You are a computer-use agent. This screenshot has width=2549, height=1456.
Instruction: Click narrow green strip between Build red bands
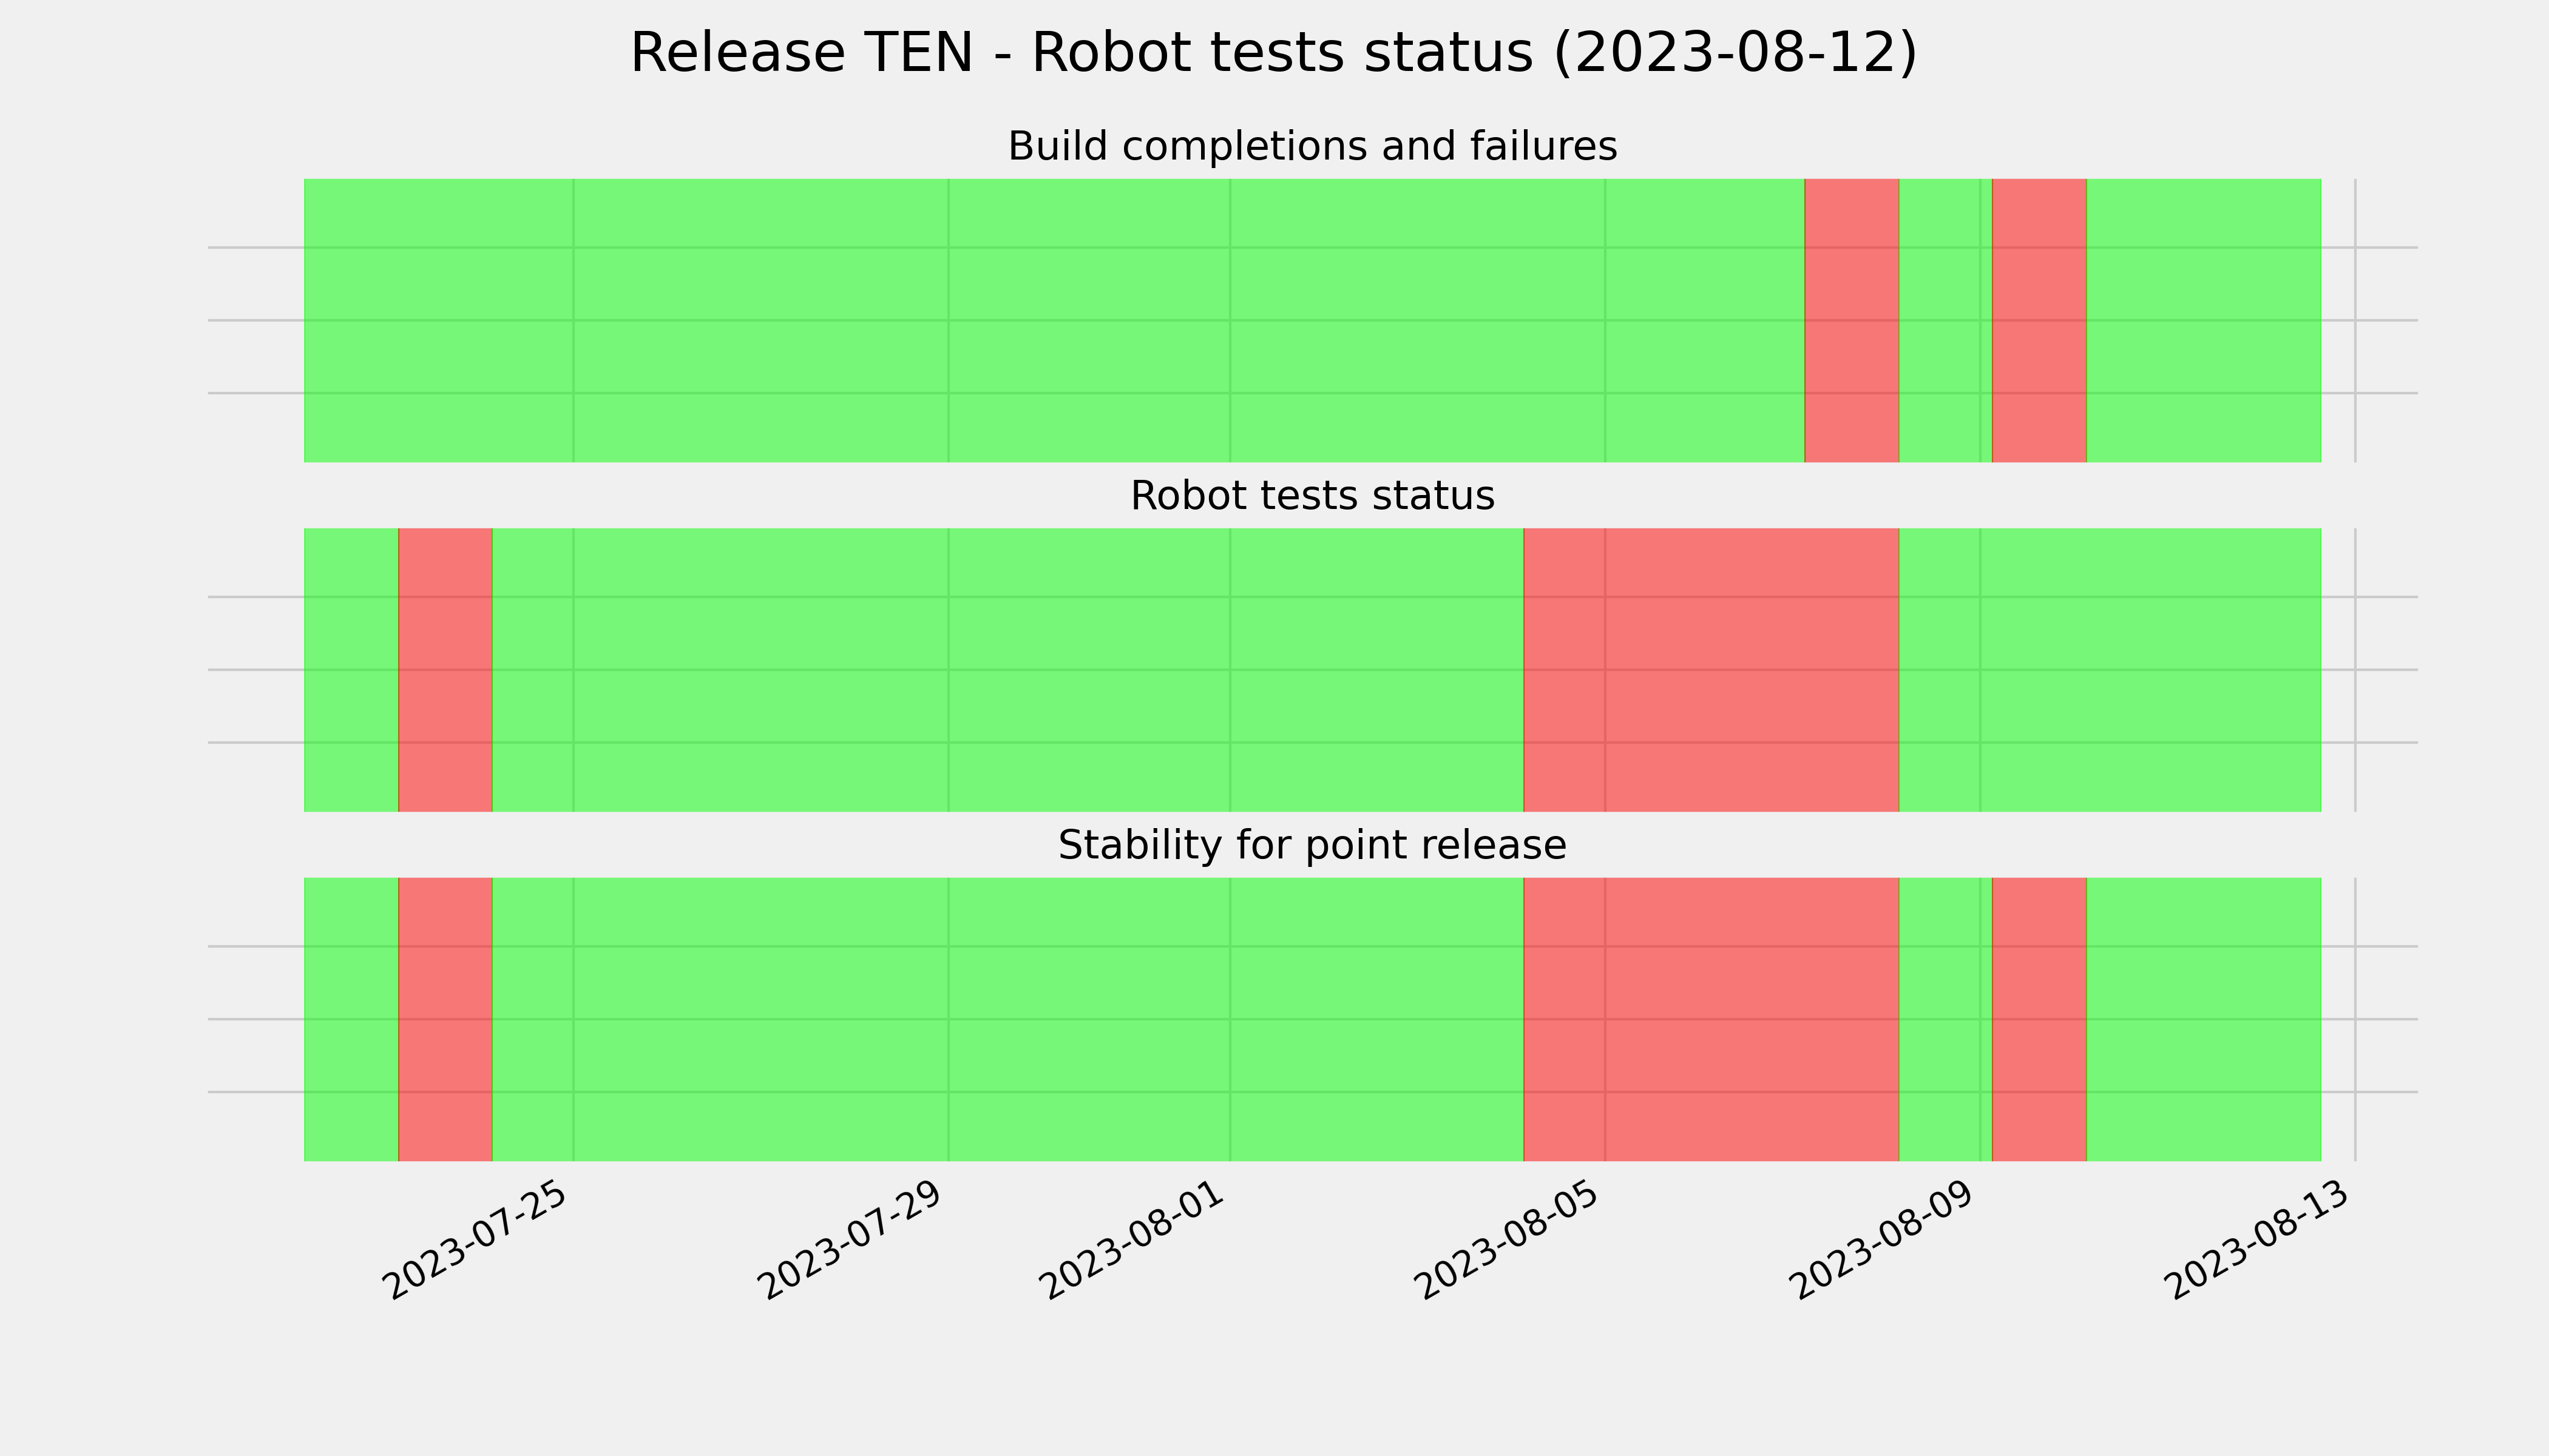1946,320
